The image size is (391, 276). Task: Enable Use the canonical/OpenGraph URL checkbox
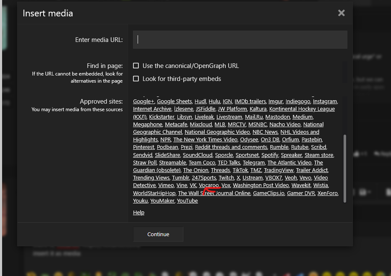click(136, 65)
